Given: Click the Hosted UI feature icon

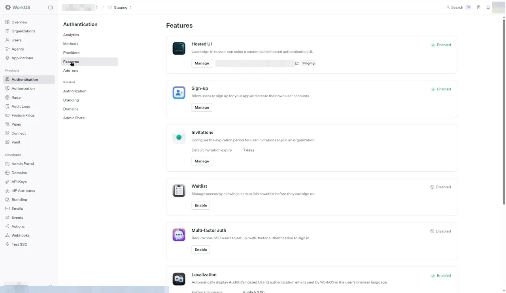Looking at the screenshot, I should (x=179, y=49).
